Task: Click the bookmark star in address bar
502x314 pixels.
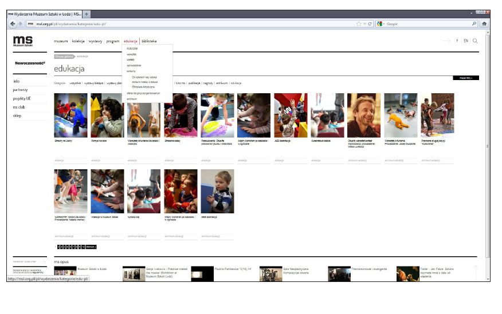Action: pos(359,23)
